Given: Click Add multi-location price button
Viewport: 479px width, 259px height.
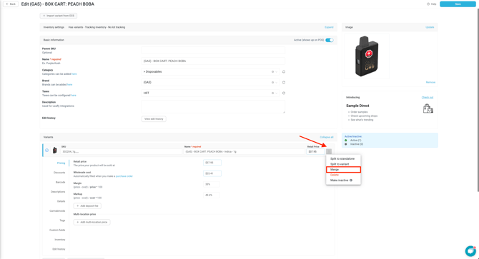Looking at the screenshot, I should (x=92, y=222).
